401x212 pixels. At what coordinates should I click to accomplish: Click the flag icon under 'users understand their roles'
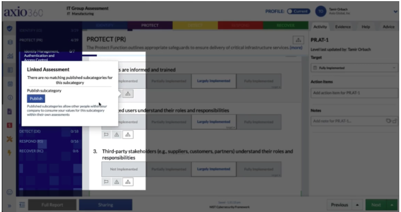(106, 135)
